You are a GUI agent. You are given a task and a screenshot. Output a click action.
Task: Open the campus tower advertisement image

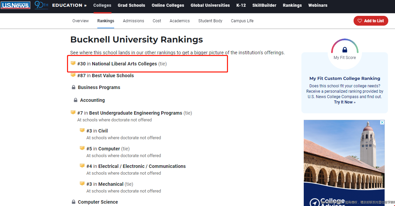(344, 163)
